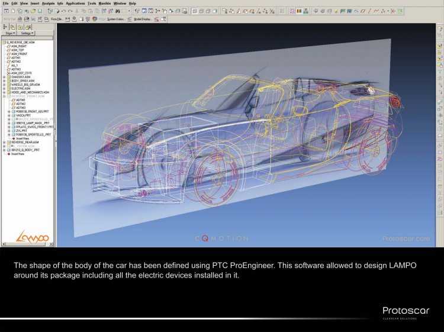The width and height of the screenshot is (444, 332).
Task: Click the light bulb toolbar icon
Action: [x=336, y=11]
